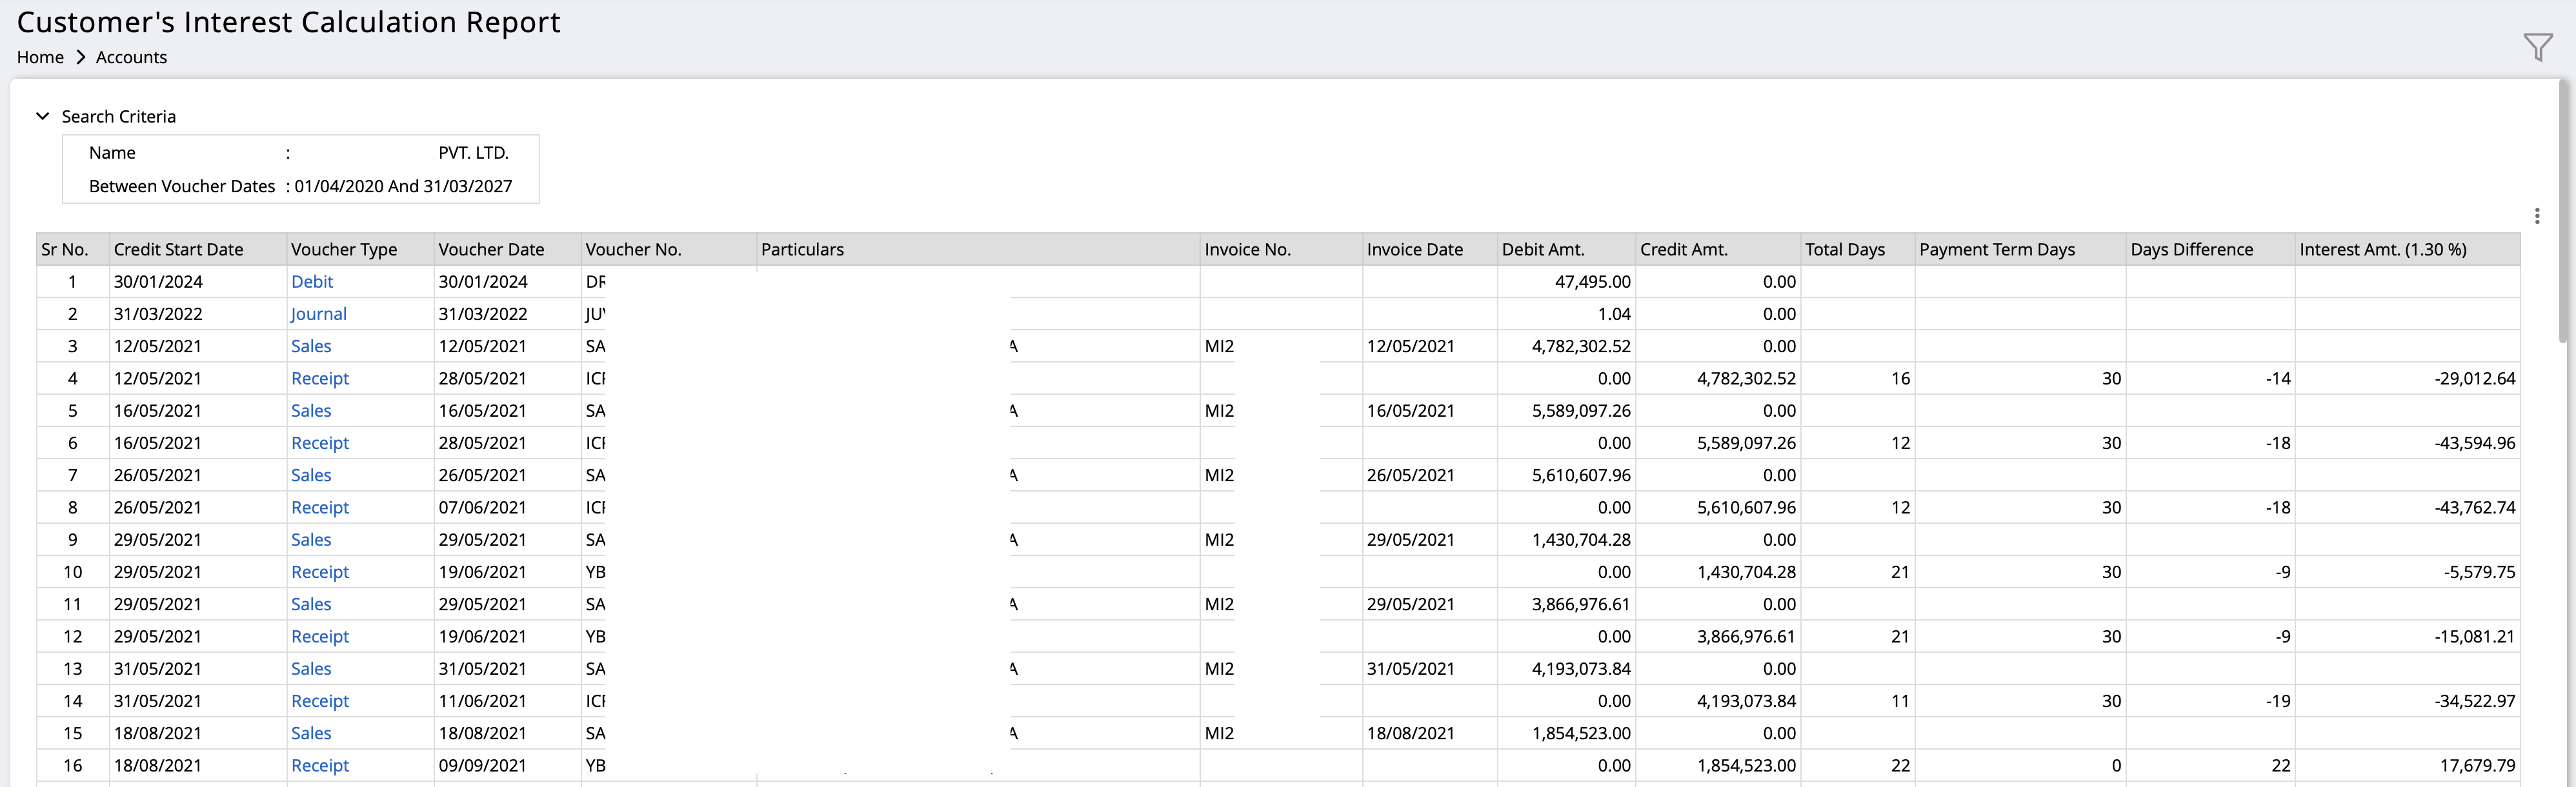Sort by Voucher Date column header
The width and height of the screenshot is (2576, 787).
click(507, 249)
